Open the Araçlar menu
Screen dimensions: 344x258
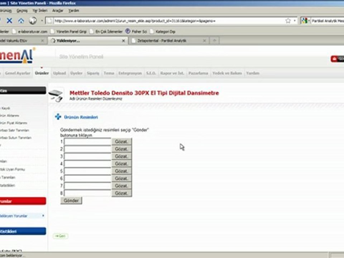click(58, 10)
